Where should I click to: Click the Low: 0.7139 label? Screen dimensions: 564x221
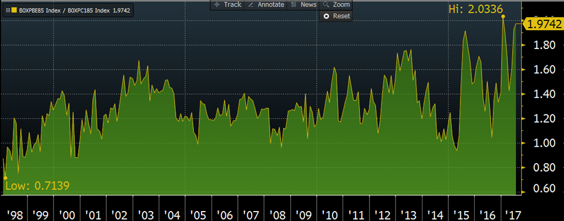coord(37,185)
